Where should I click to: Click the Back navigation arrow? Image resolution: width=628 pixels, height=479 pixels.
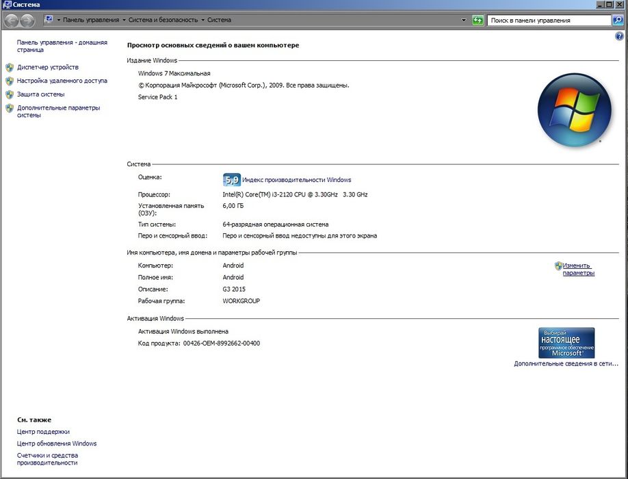pyautogui.click(x=11, y=20)
